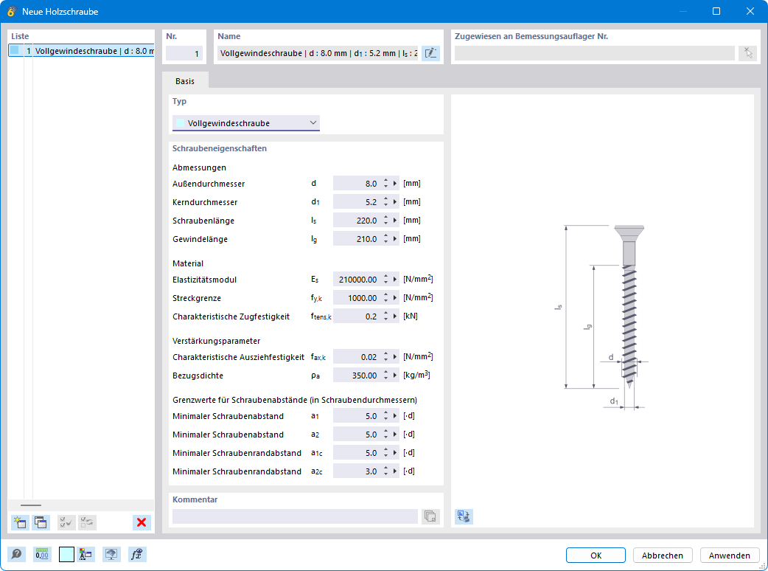This screenshot has width=768, height=571.
Task: Click the screw diagram image
Action: (x=602, y=316)
